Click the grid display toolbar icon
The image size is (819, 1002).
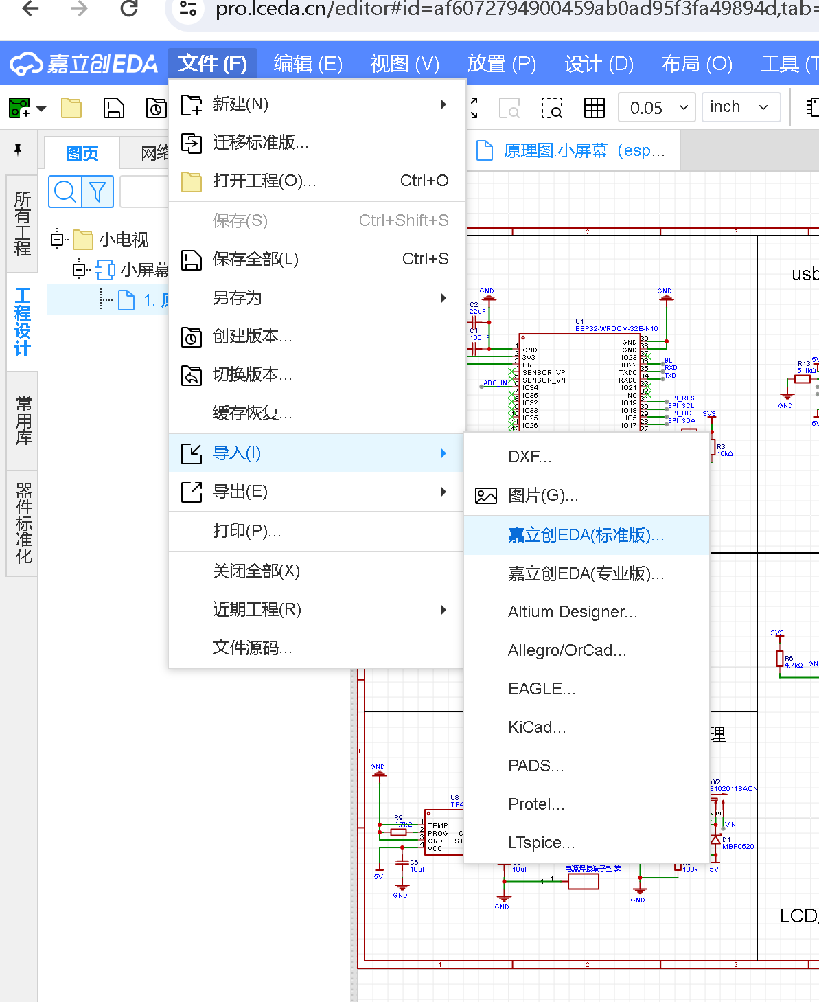pyautogui.click(x=594, y=108)
